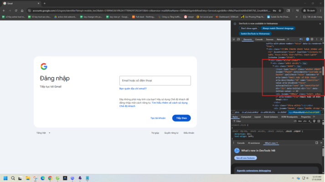The width and height of the screenshot is (325, 182).
Task: Toggle the computed styles sidebar icon
Action: (319, 121)
